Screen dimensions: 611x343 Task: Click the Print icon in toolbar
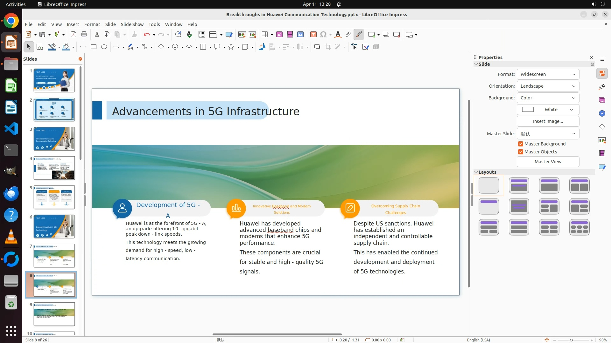click(84, 35)
